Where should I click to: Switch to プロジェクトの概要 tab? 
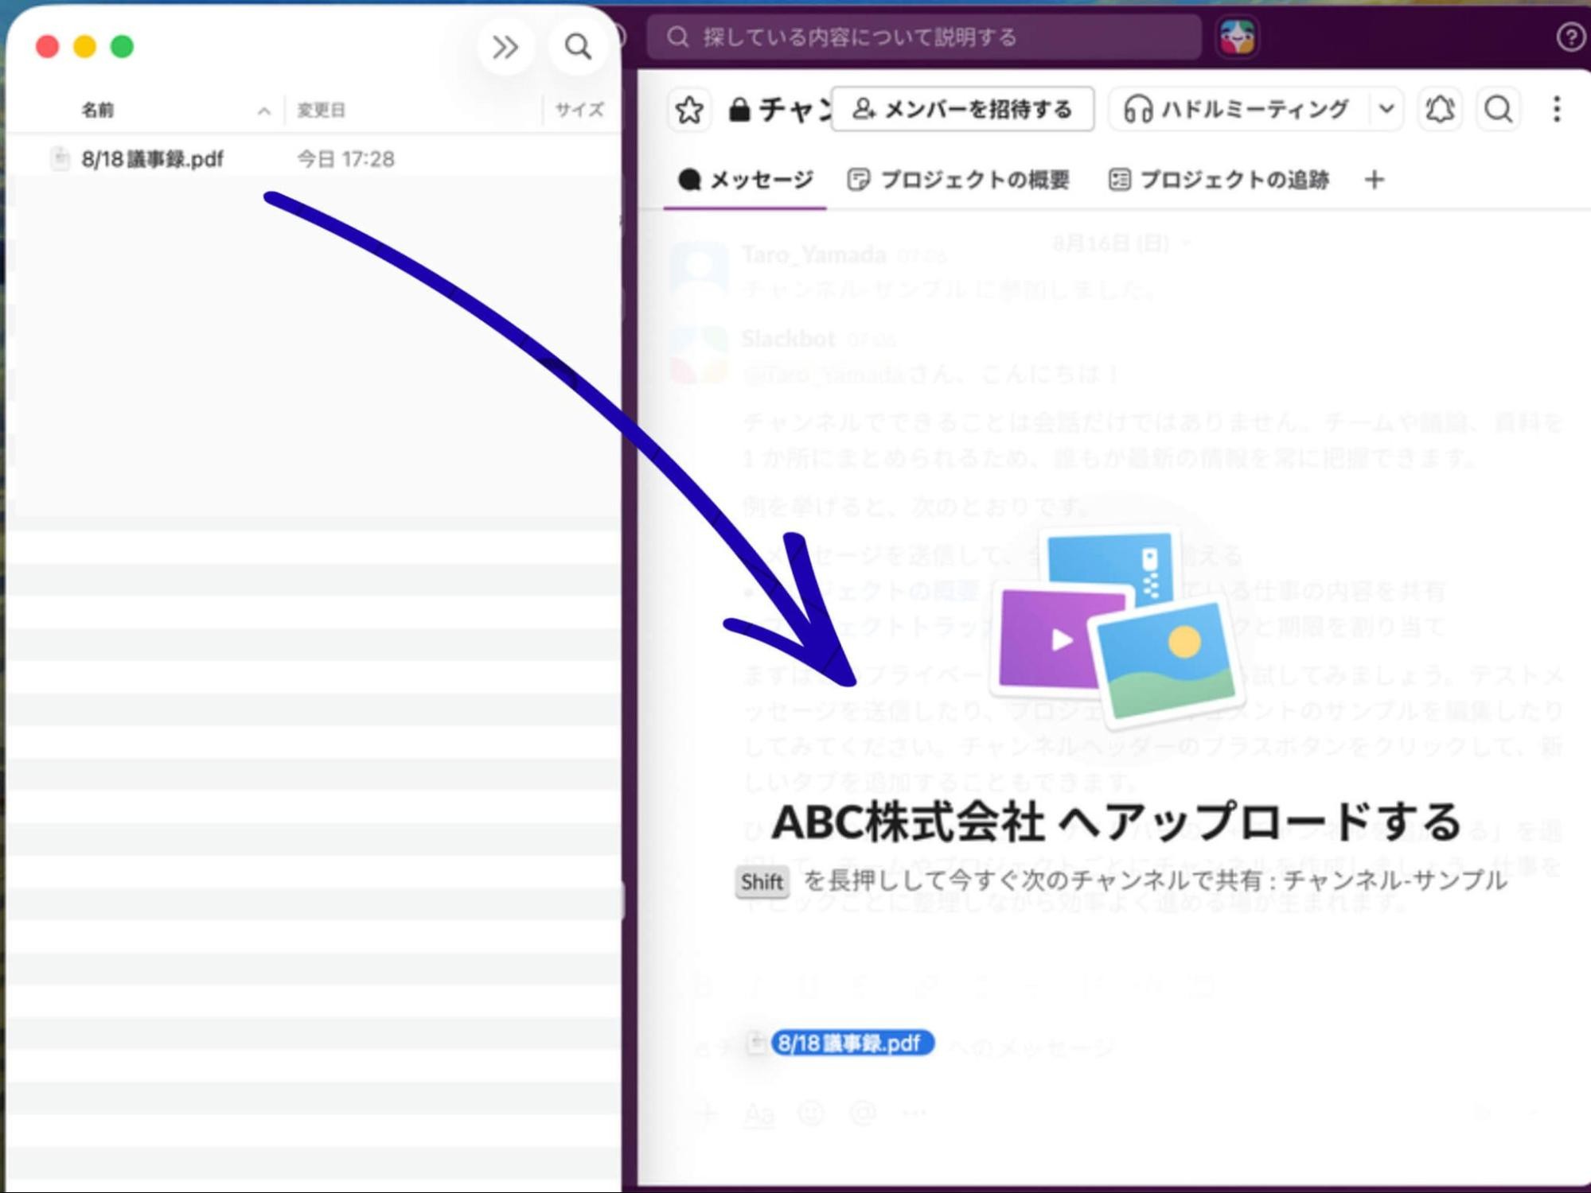959,180
